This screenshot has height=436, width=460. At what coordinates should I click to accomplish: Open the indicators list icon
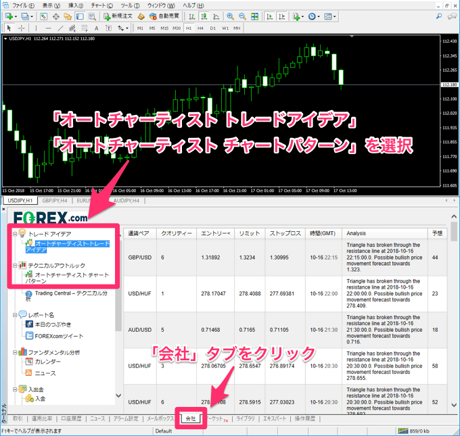[296, 16]
